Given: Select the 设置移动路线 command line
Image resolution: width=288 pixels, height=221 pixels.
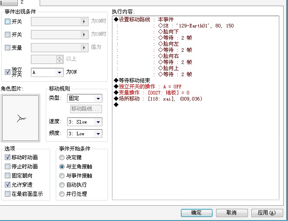Looking at the screenshot, I should (x=196, y=20).
